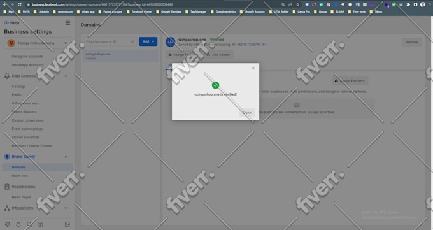The width and height of the screenshot is (433, 230).
Task: Click Assign Partners button on the right
Action: [x=350, y=81]
